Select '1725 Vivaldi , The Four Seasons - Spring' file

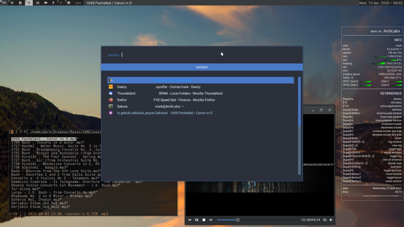(x=56, y=156)
